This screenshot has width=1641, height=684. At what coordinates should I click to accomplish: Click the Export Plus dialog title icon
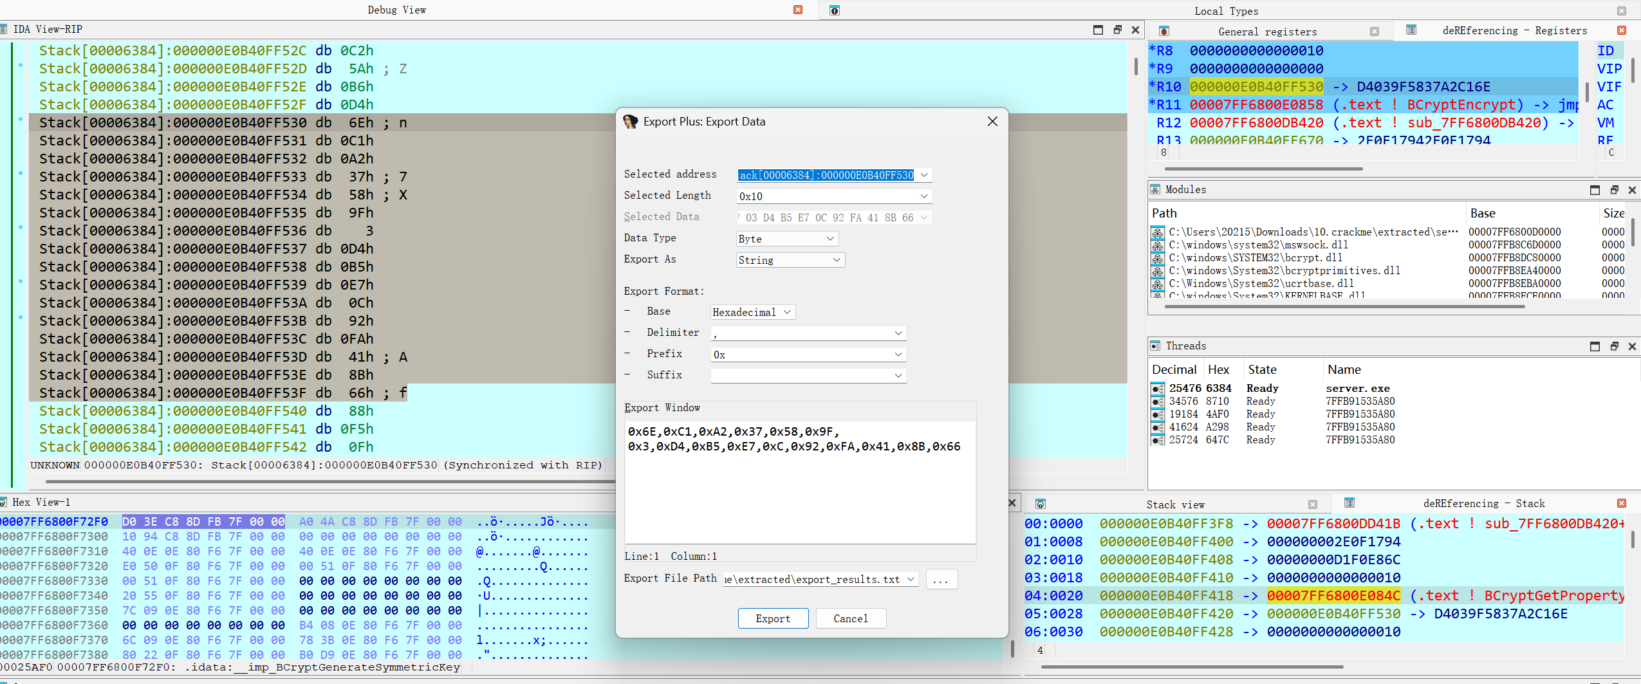pyautogui.click(x=630, y=122)
